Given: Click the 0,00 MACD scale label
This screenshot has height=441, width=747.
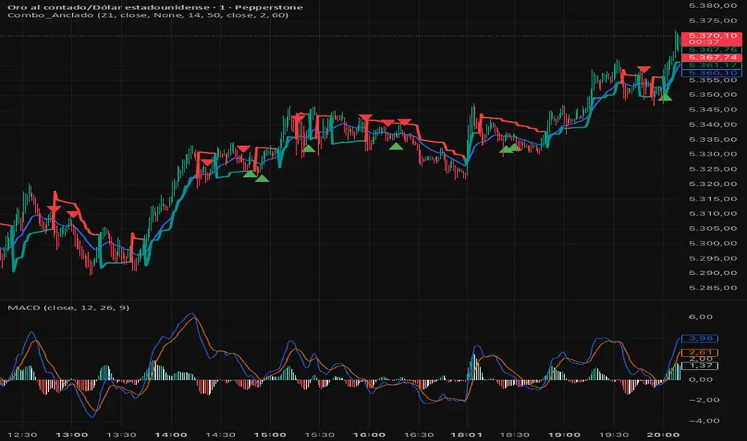Looking at the screenshot, I should (701, 379).
